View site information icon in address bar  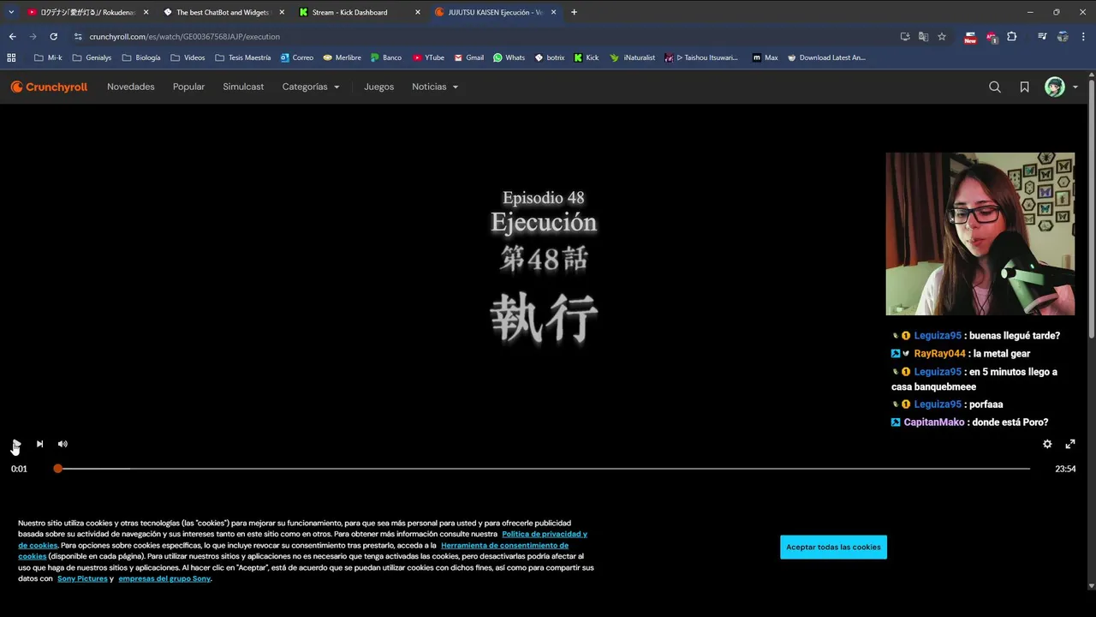(78, 37)
